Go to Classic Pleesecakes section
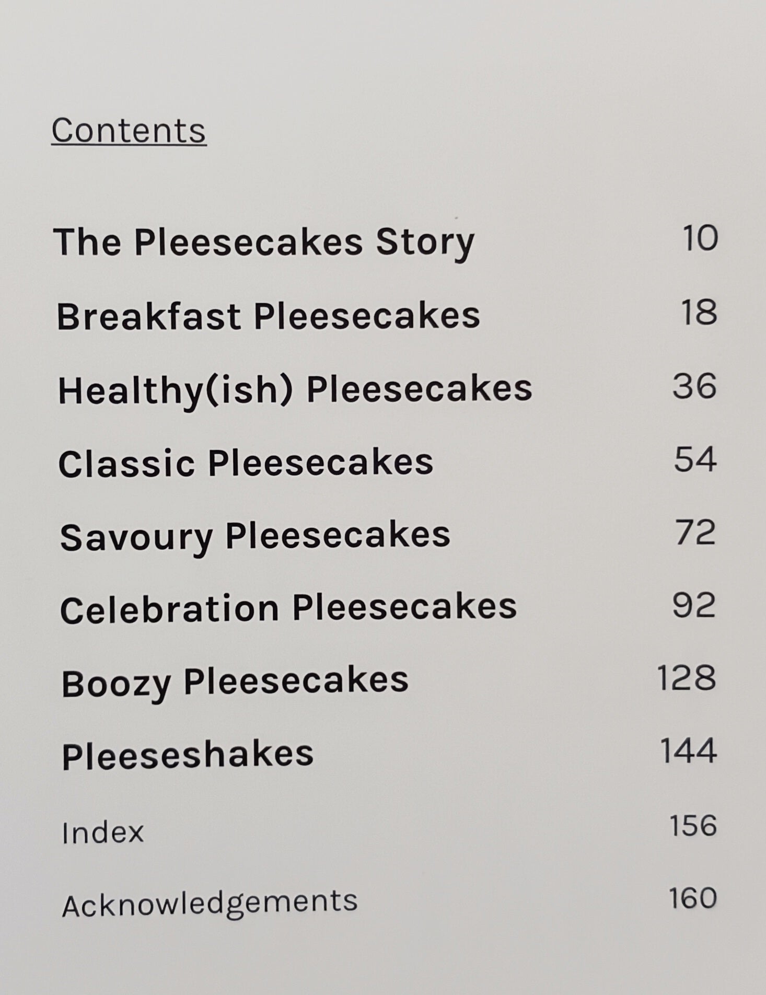 pos(246,464)
